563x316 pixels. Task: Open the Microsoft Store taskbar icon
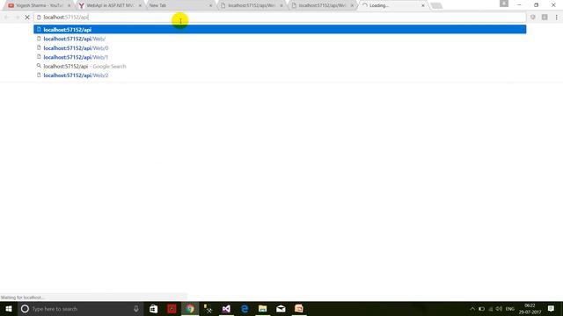pyautogui.click(x=153, y=308)
